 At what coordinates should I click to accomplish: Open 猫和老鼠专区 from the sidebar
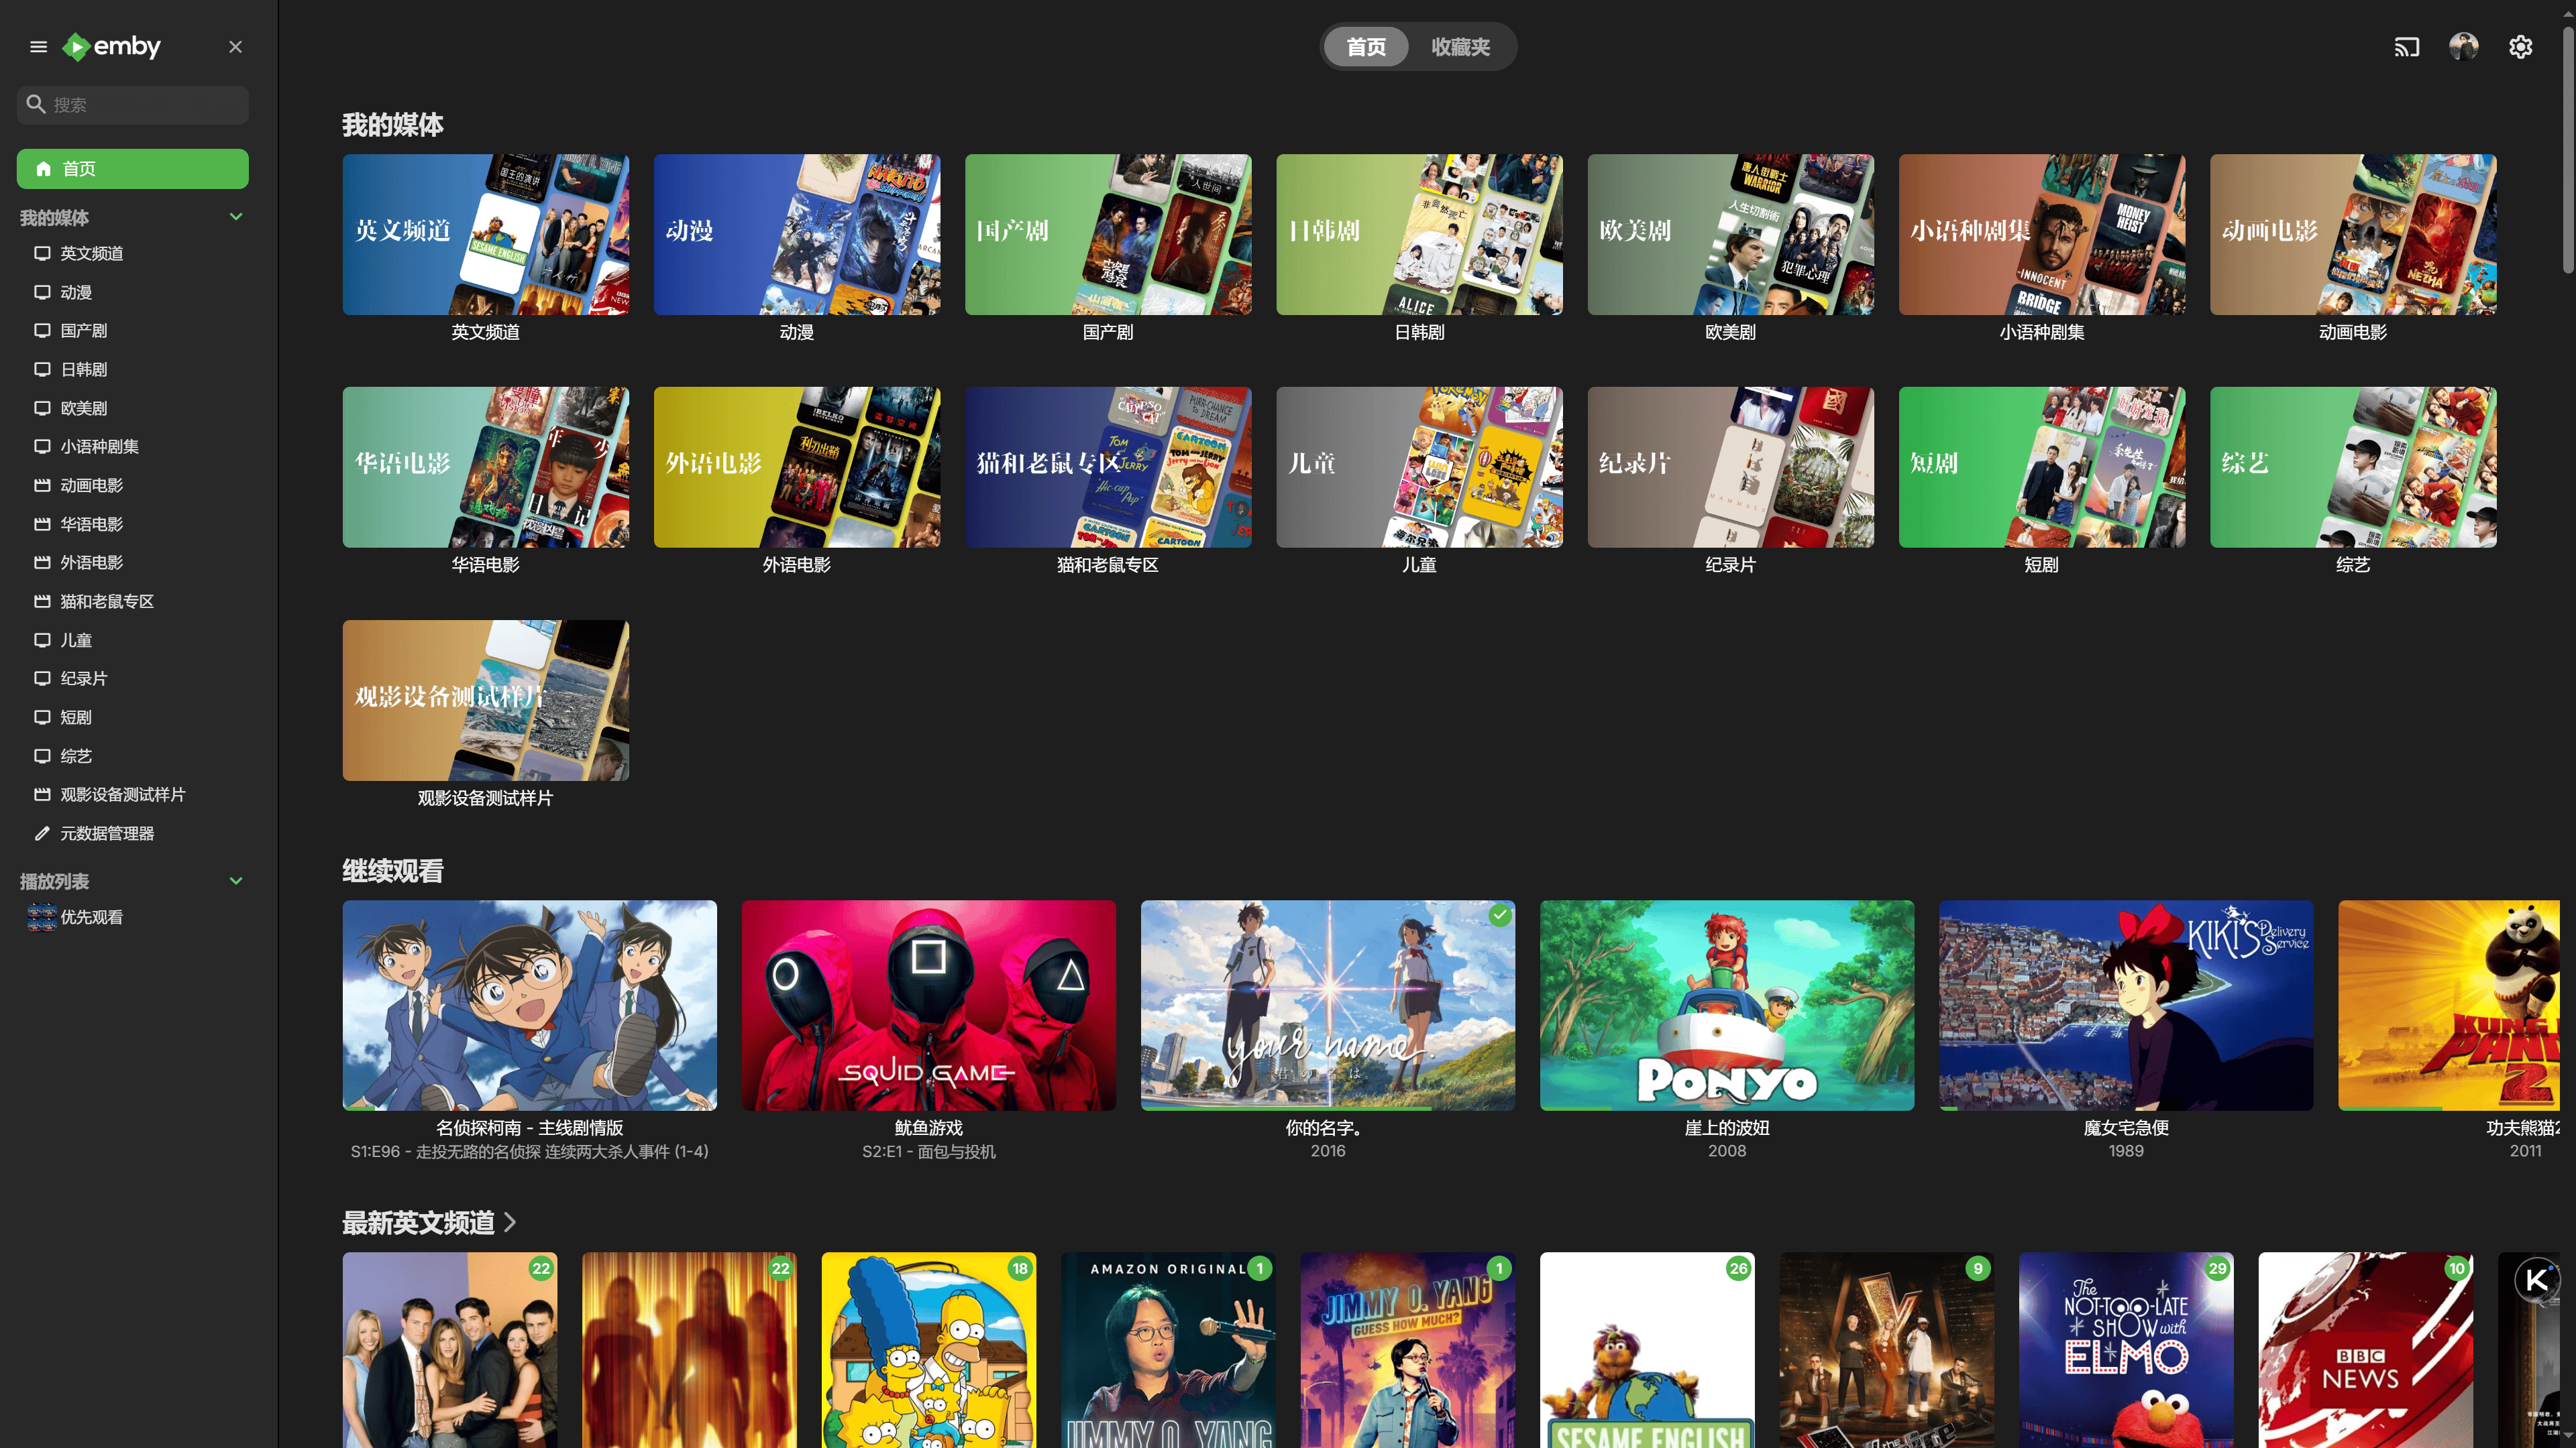coord(106,601)
